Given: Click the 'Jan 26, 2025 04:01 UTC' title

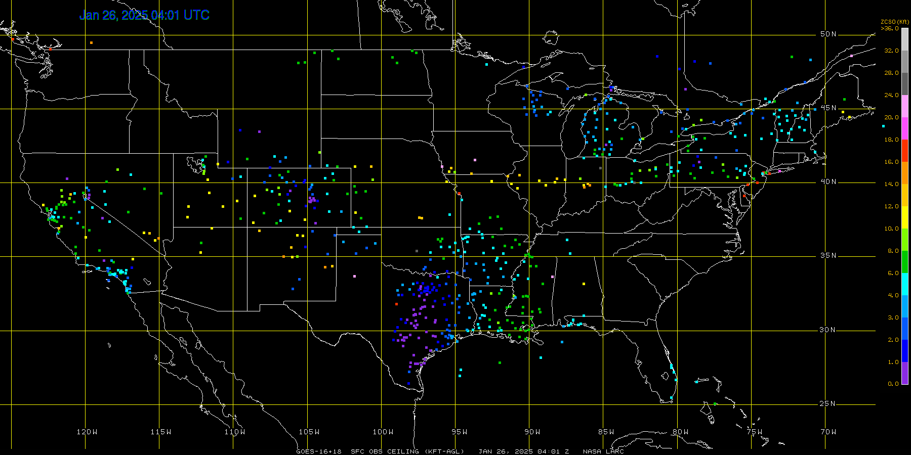Looking at the screenshot, I should 144,15.
